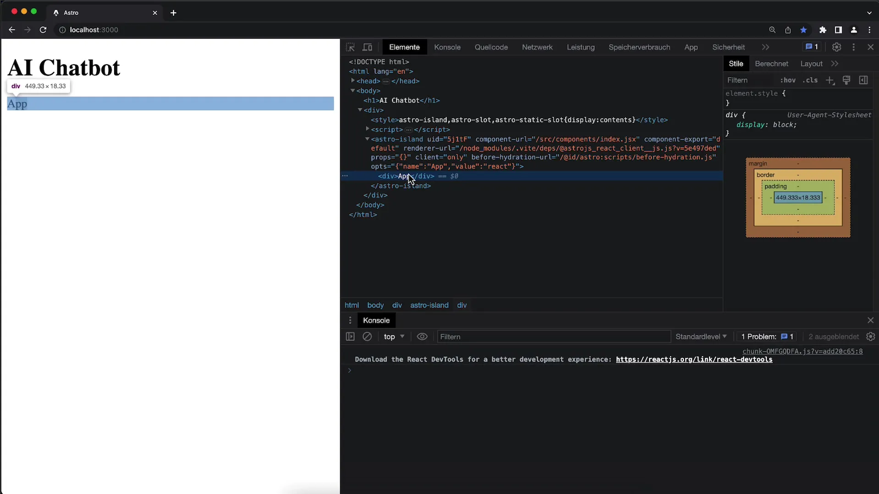Toggle the device toolbar icon
Screen dimensions: 879x494
click(x=368, y=47)
